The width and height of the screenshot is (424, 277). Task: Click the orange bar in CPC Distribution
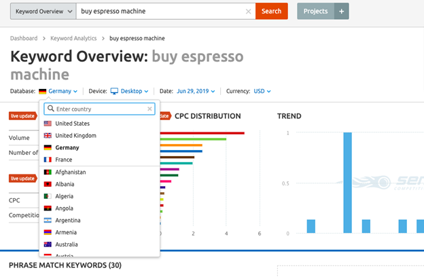(181, 145)
